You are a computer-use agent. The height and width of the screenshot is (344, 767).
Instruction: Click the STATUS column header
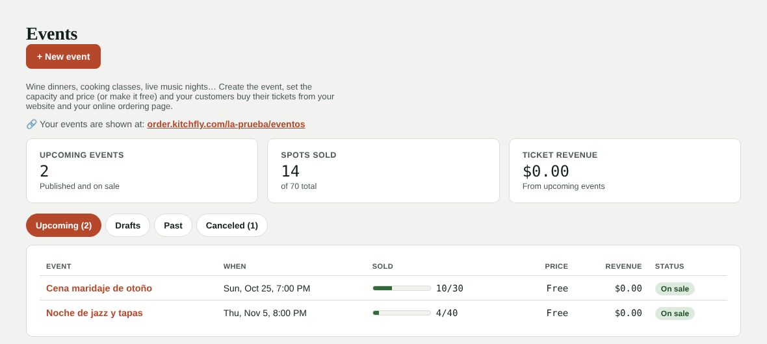pyautogui.click(x=669, y=266)
